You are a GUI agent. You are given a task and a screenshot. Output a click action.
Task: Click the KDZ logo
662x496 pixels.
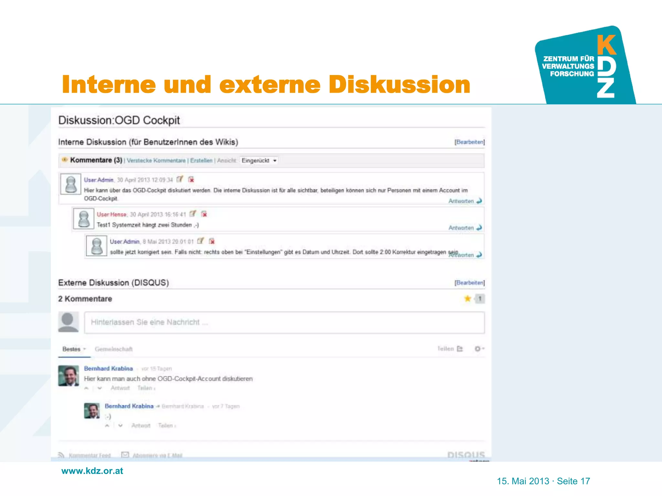(x=585, y=65)
